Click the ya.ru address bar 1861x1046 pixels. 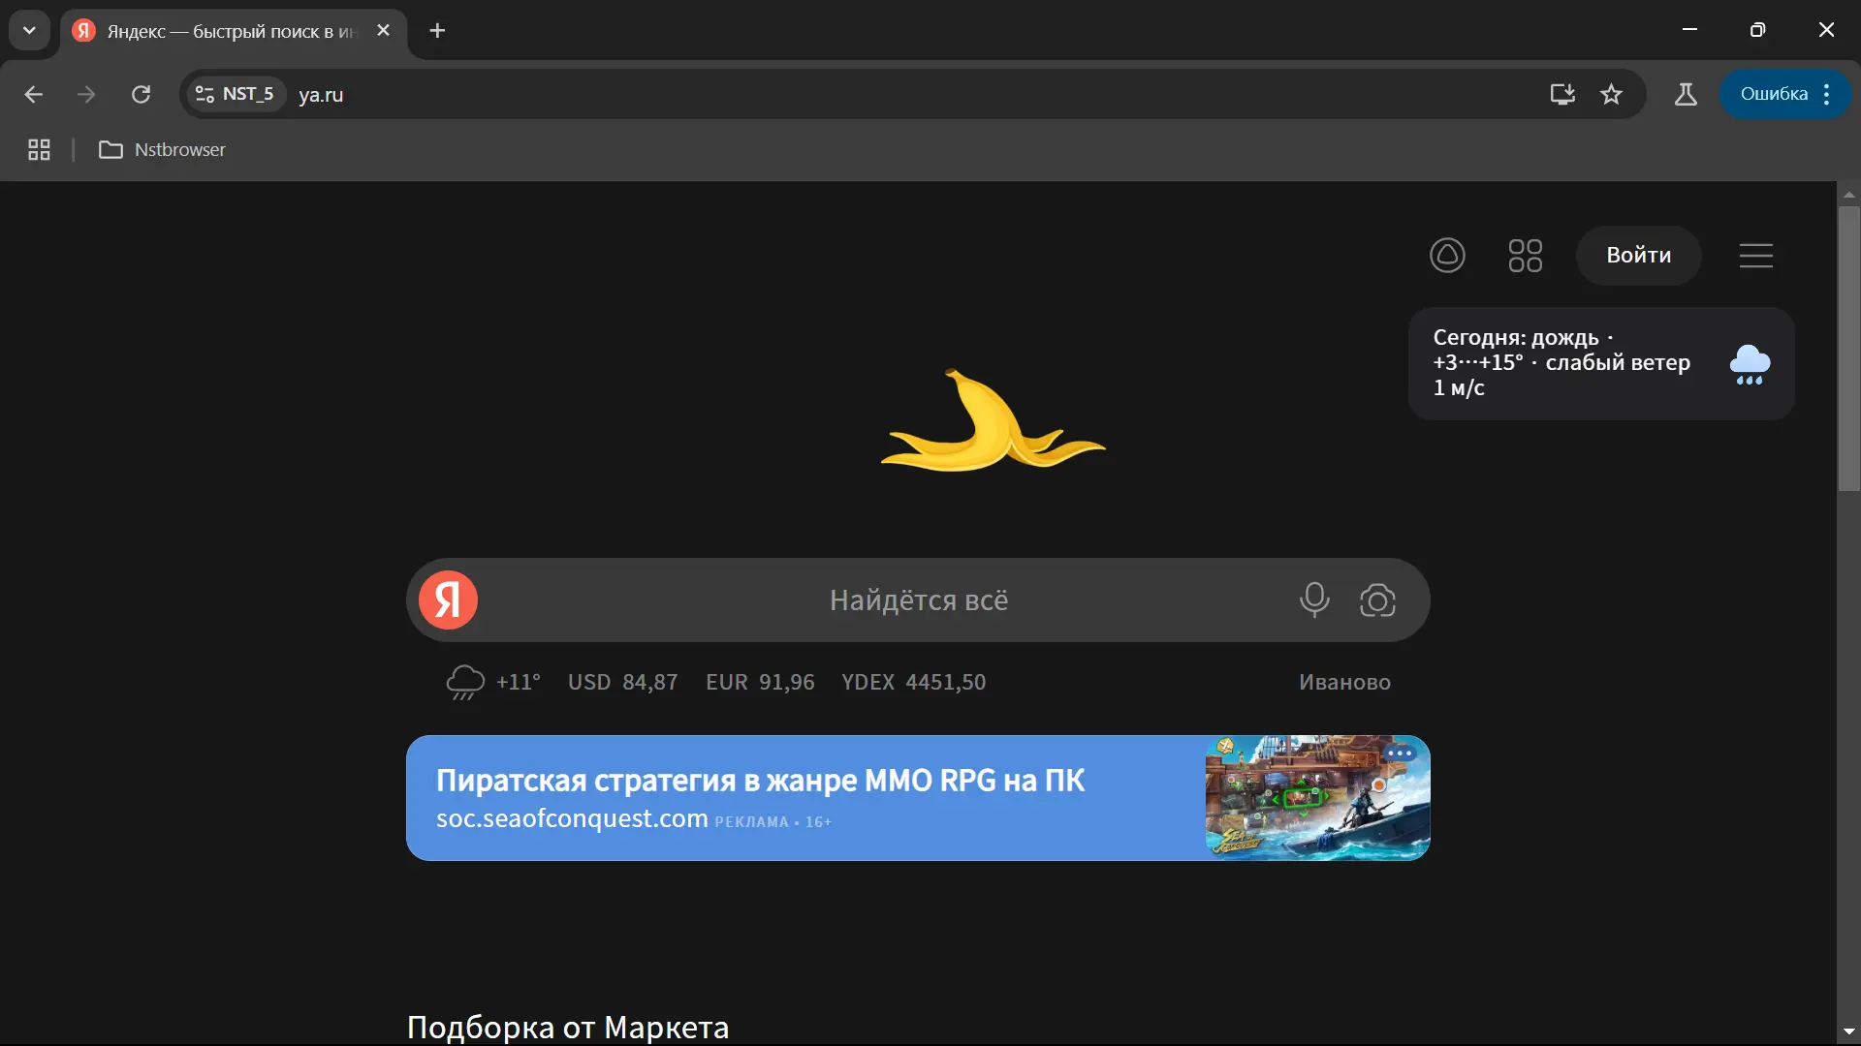click(x=911, y=94)
